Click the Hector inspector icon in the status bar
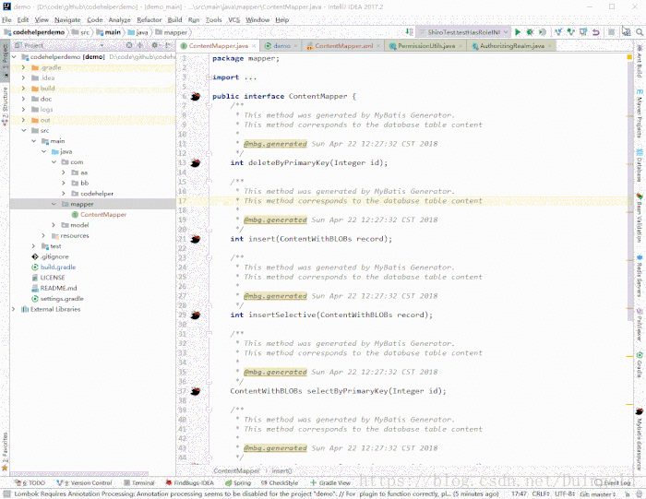The width and height of the screenshot is (646, 499). click(x=639, y=493)
